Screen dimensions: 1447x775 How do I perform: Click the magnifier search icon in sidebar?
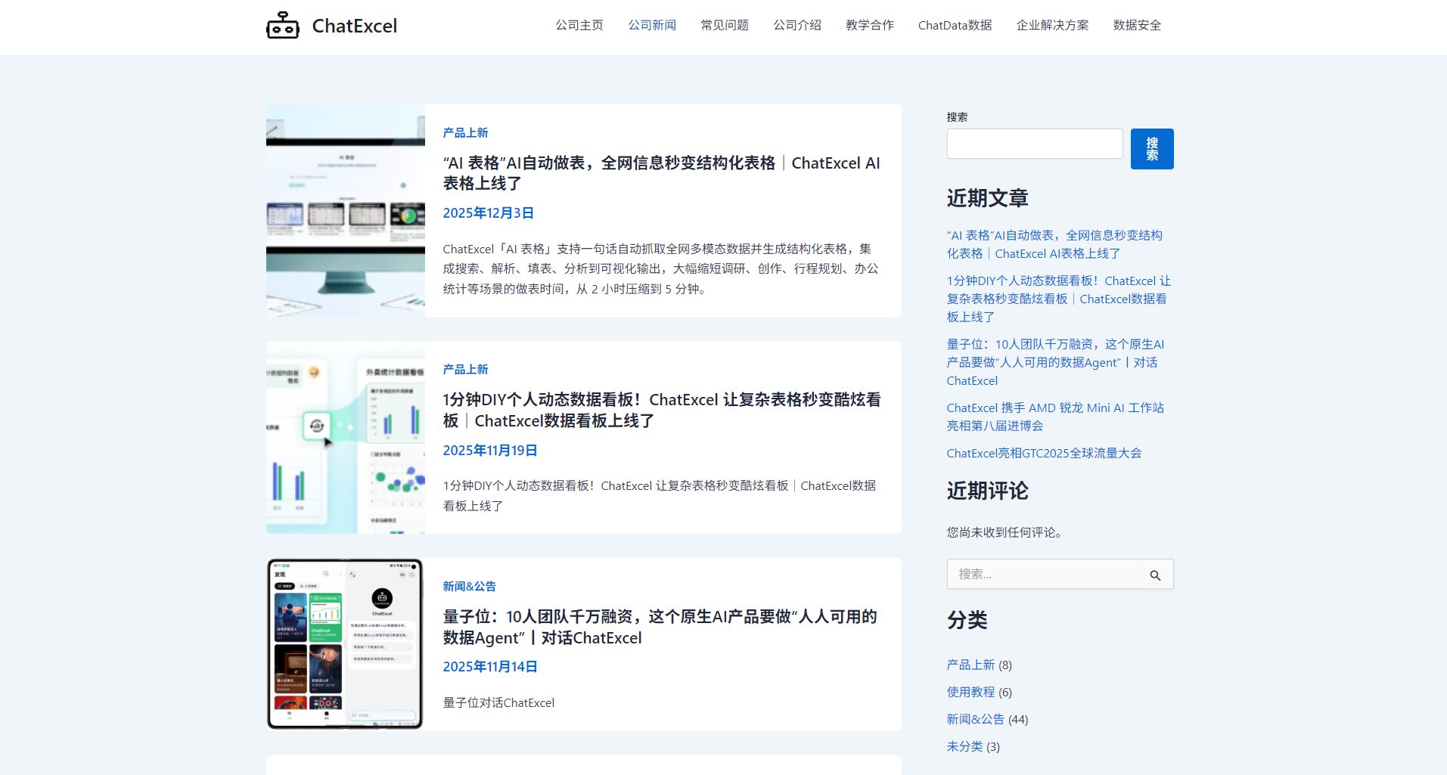coord(1156,575)
